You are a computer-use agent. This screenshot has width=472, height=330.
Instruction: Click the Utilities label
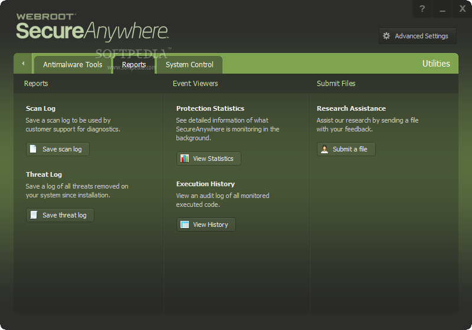[x=436, y=64]
